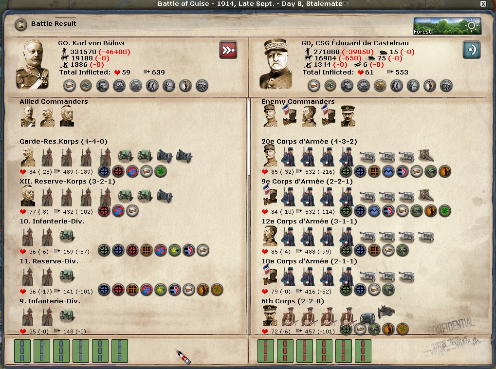
Task: Click first ability icon under Bülow's totals
Action: click(x=69, y=86)
